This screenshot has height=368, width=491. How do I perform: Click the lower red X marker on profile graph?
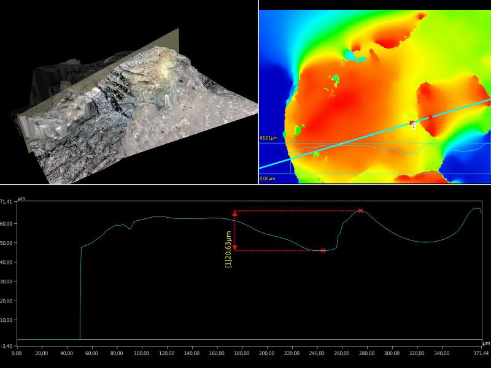(x=323, y=250)
